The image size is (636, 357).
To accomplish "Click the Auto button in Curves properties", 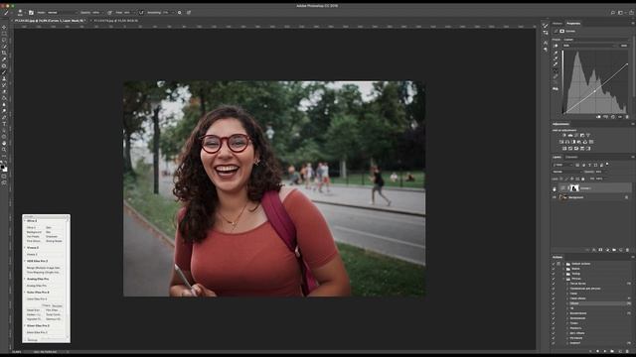I will pyautogui.click(x=624, y=46).
